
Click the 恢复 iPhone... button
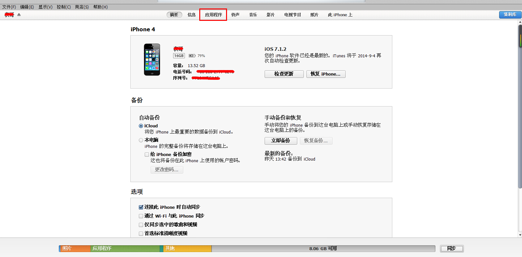point(326,74)
